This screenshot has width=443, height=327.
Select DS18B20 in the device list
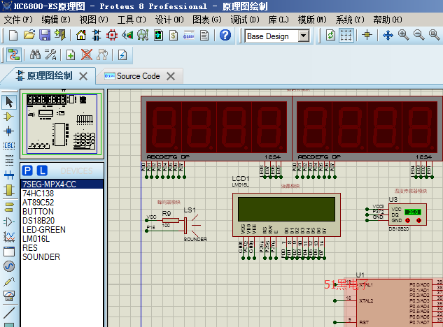click(x=62, y=221)
